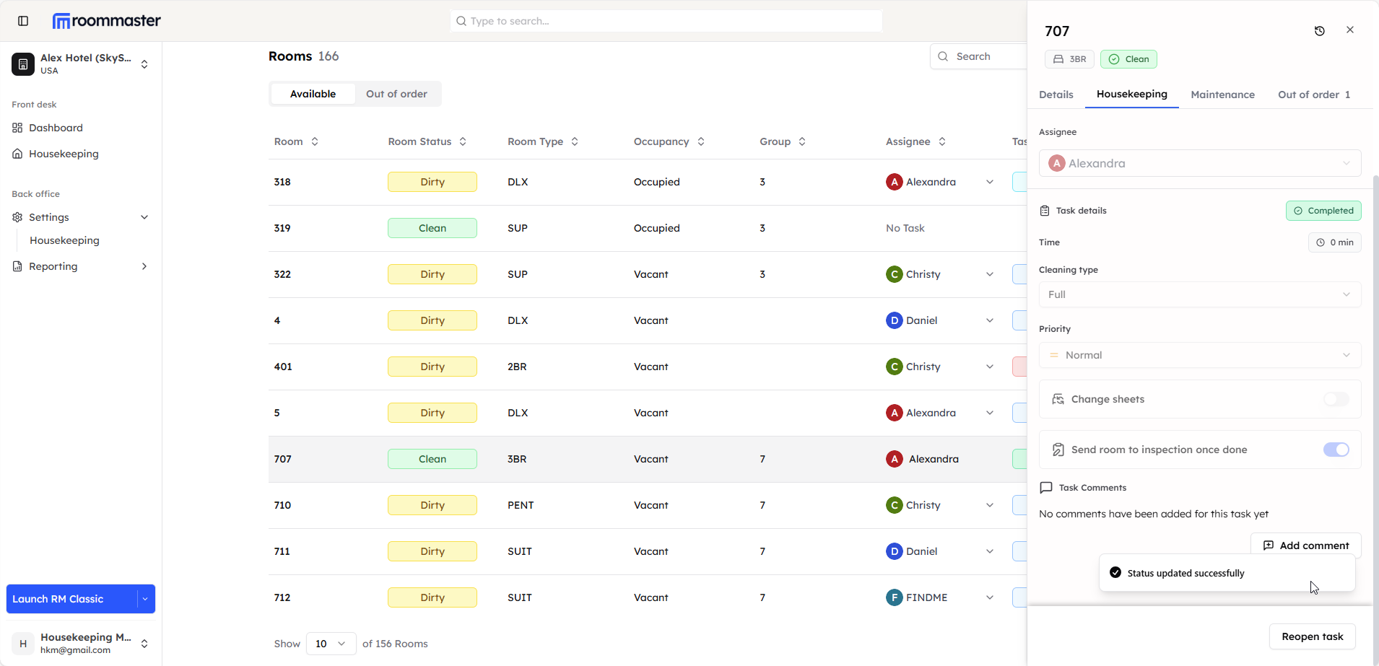Click the clock icon beside 0 min

pyautogui.click(x=1321, y=242)
